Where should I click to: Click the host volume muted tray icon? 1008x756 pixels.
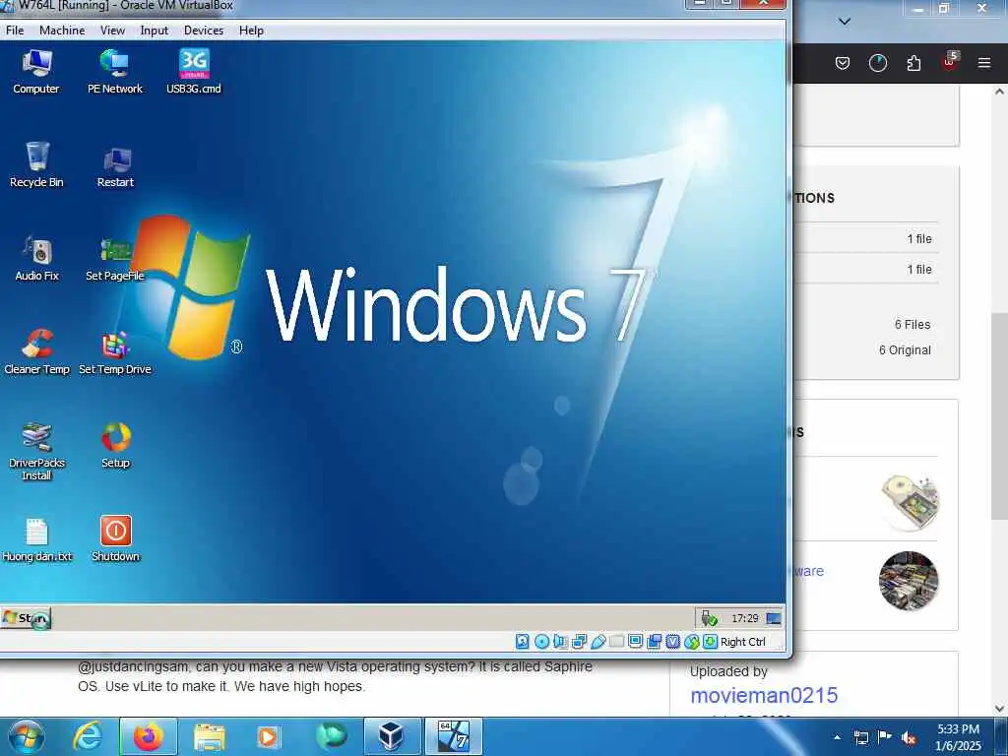pyautogui.click(x=909, y=738)
